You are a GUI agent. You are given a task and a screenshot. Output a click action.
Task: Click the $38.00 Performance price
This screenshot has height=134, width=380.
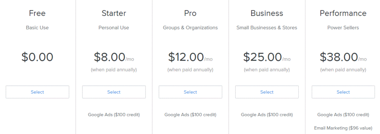[x=339, y=57]
